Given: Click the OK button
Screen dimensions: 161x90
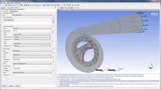Looking at the screenshot, I should [x=5, y=86].
